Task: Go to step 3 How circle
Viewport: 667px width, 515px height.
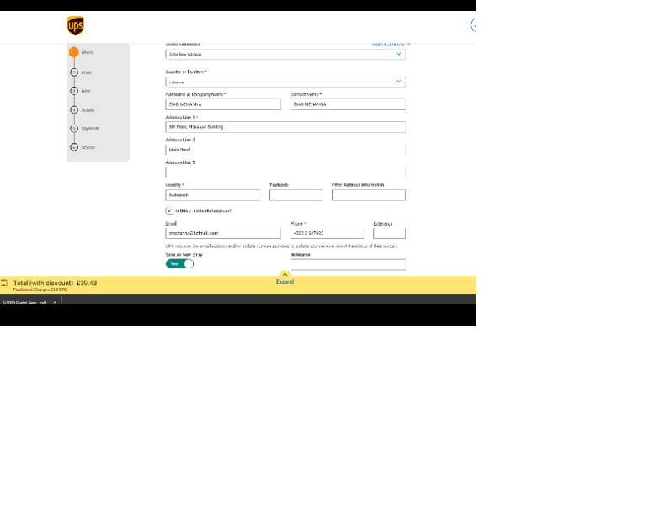Action: point(74,91)
